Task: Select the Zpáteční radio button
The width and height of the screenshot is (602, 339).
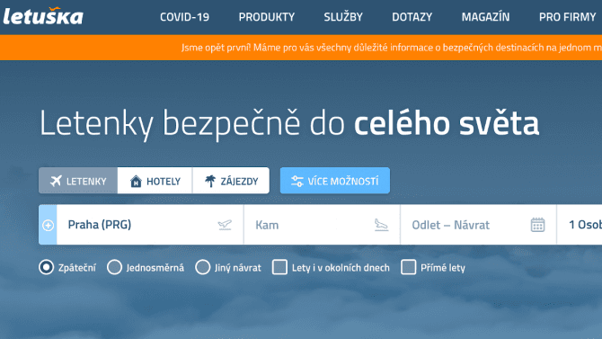Action: [46, 267]
